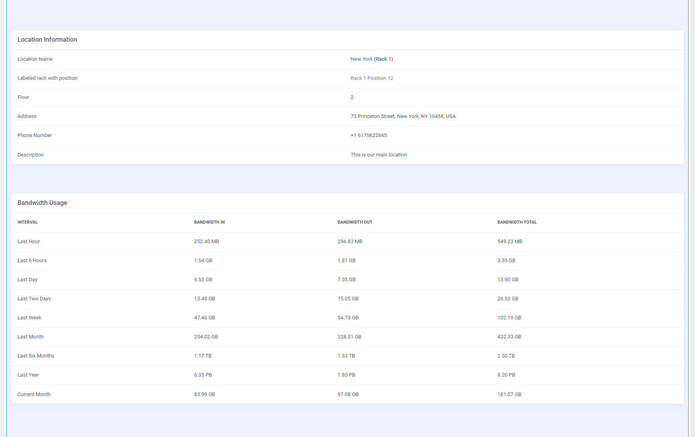Click the Last Hour usage row
The height and width of the screenshot is (437, 695).
click(28, 241)
